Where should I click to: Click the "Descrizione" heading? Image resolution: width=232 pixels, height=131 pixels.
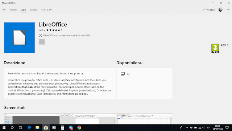14,63
